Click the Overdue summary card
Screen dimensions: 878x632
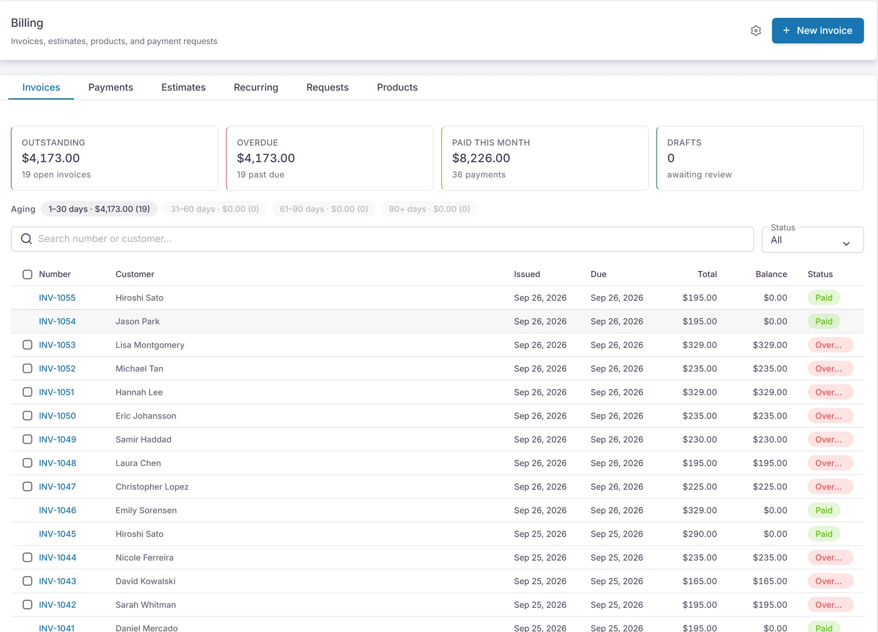[330, 159]
